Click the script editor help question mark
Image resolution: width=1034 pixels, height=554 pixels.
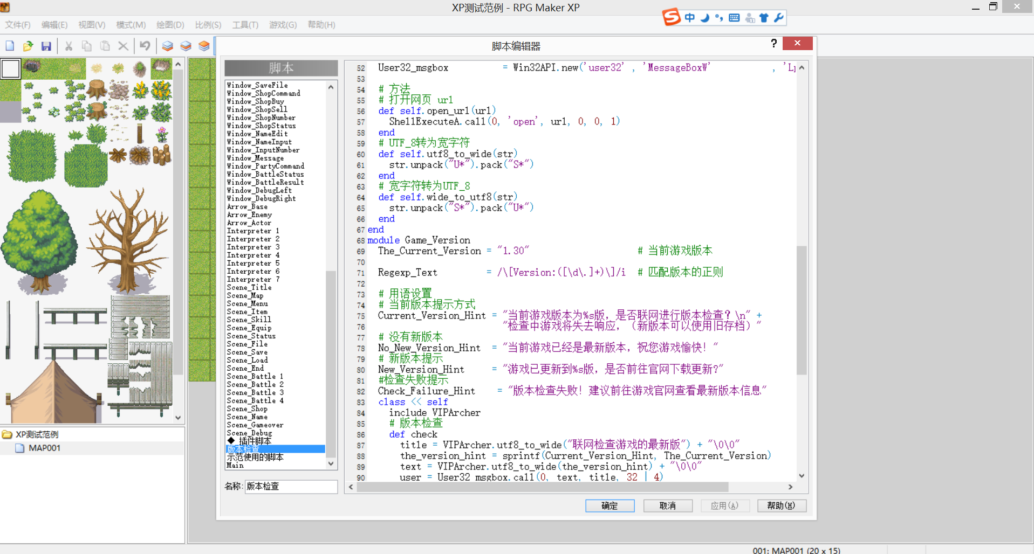pos(774,43)
